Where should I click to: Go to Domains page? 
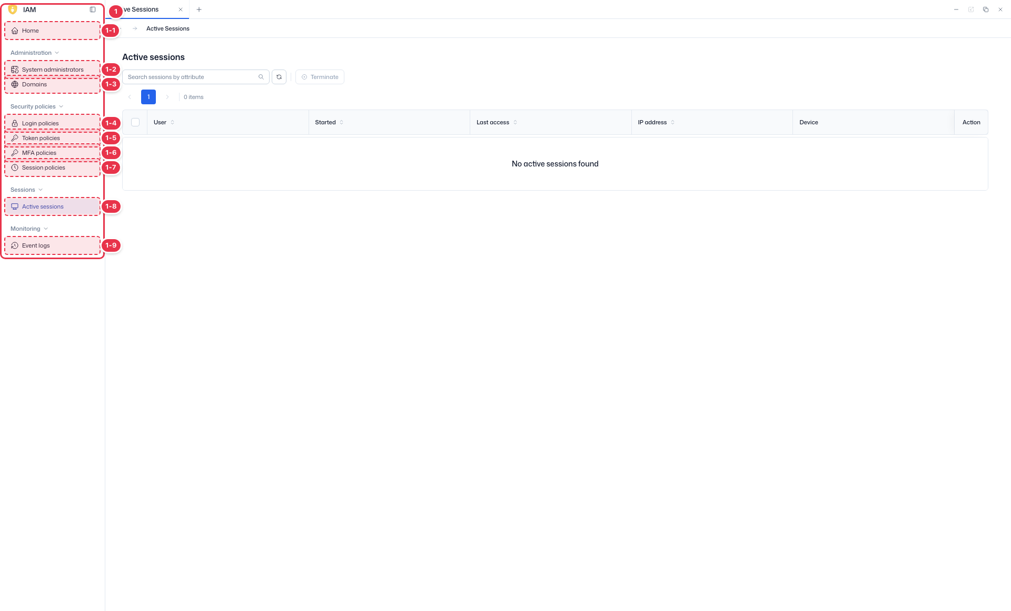52,84
